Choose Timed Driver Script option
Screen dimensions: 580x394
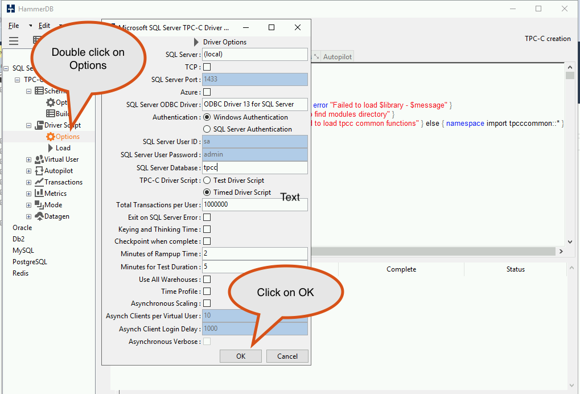(207, 192)
